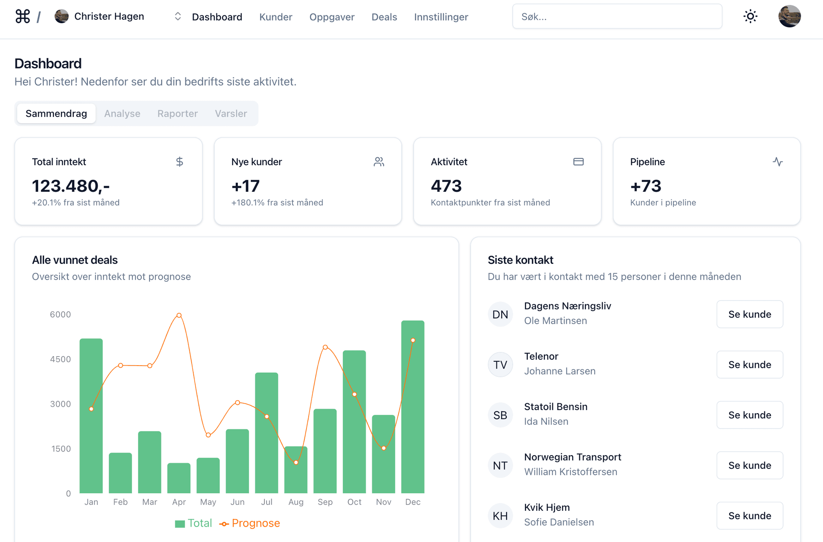Image resolution: width=823 pixels, height=542 pixels.
Task: Switch to the Analyse tab
Action: pos(122,114)
